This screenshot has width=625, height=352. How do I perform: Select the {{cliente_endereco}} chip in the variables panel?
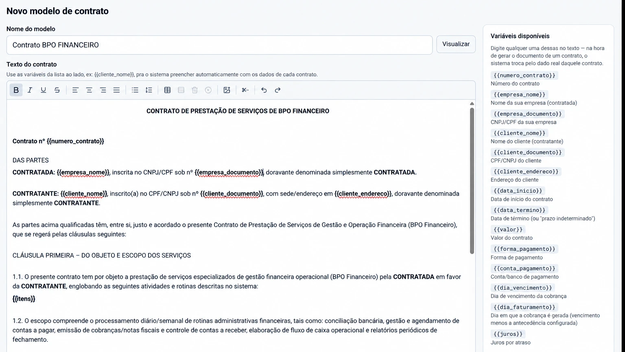coord(526,172)
